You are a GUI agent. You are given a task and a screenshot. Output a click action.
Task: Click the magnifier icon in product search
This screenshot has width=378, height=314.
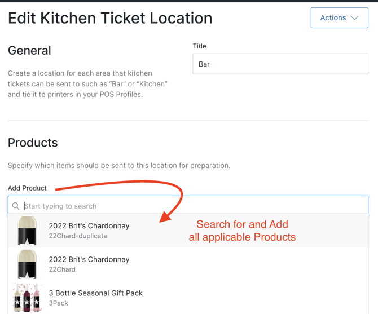(16, 206)
